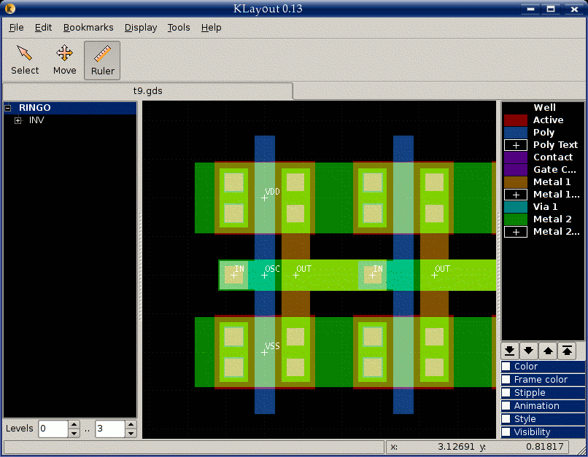Viewport: 588px width, 457px height.
Task: Move selected layer to the bottom
Action: [x=511, y=351]
